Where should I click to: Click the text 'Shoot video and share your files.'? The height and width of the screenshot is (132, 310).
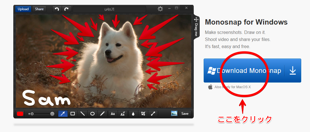[238, 40]
